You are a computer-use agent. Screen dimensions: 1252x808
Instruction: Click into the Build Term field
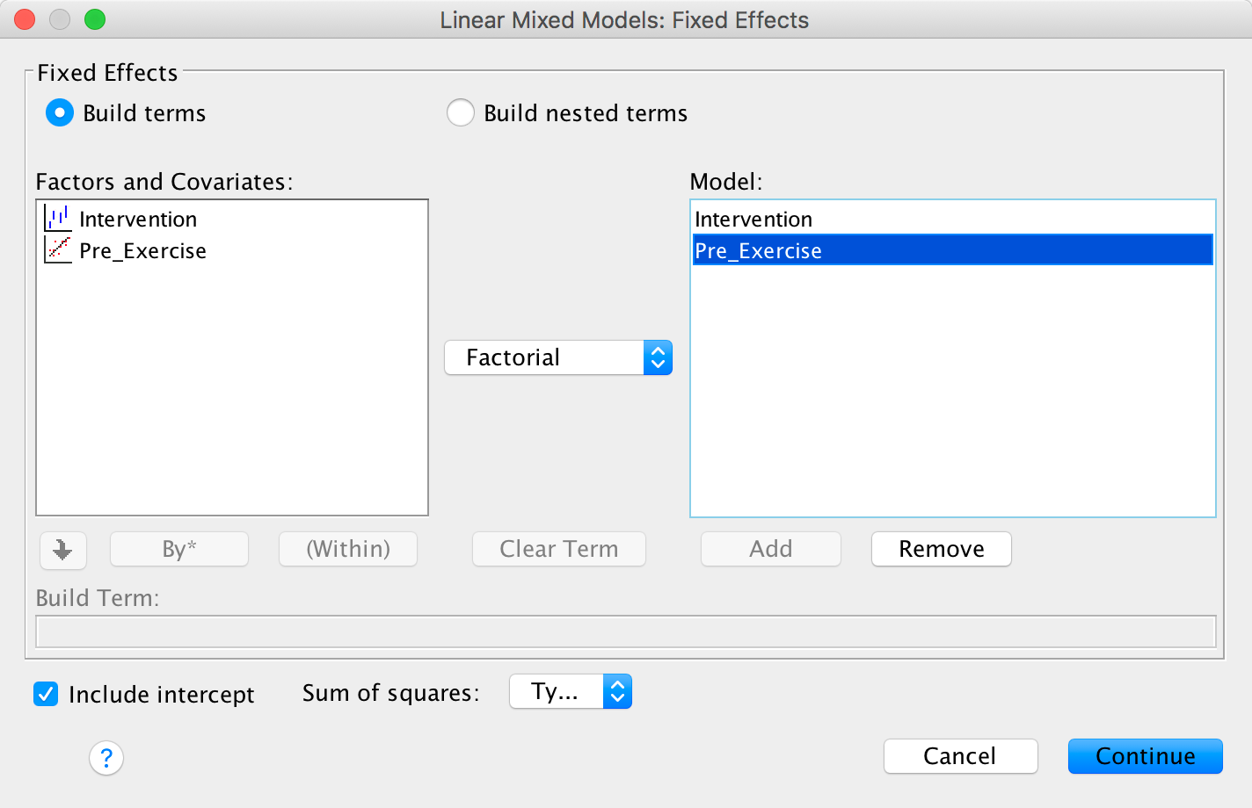pyautogui.click(x=625, y=631)
